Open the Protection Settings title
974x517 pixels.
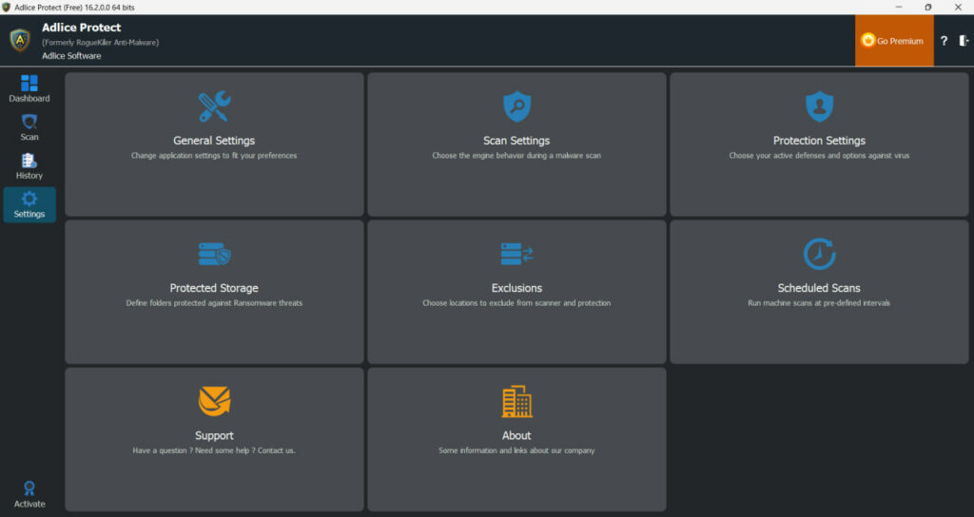(x=819, y=141)
